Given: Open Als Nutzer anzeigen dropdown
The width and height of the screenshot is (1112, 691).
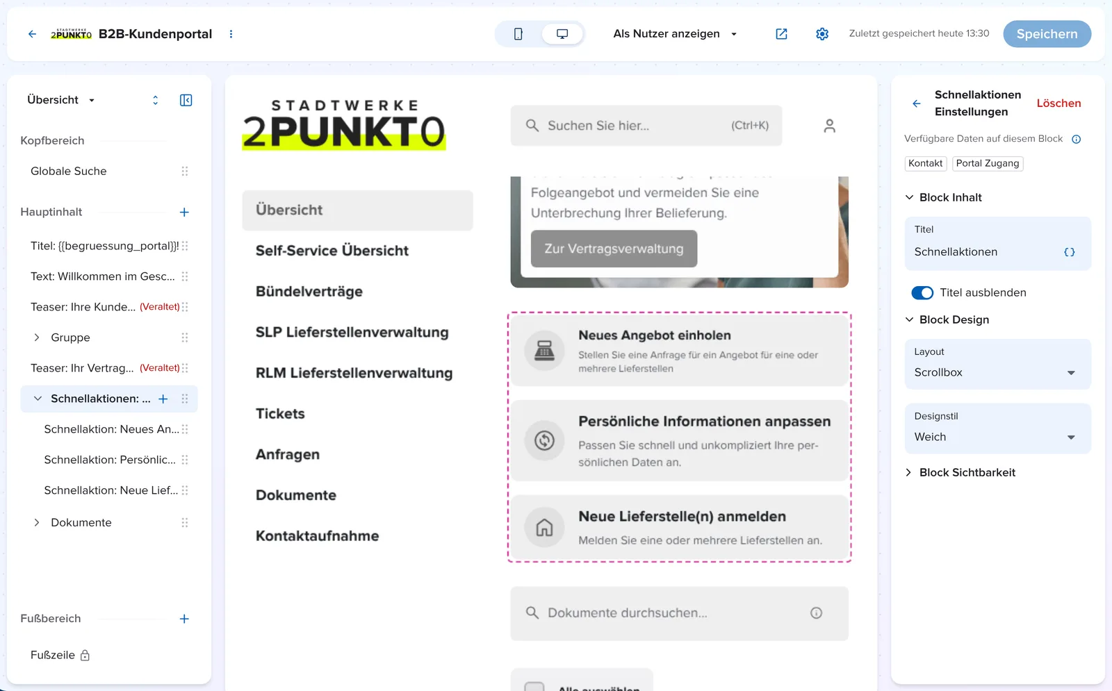Looking at the screenshot, I should coord(675,34).
